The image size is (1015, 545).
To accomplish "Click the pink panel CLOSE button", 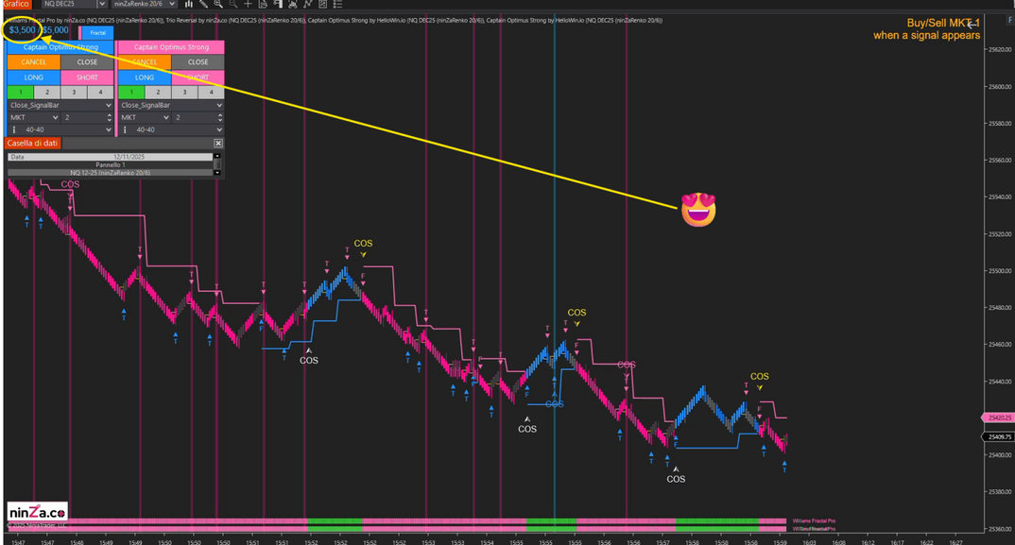I will tap(198, 62).
